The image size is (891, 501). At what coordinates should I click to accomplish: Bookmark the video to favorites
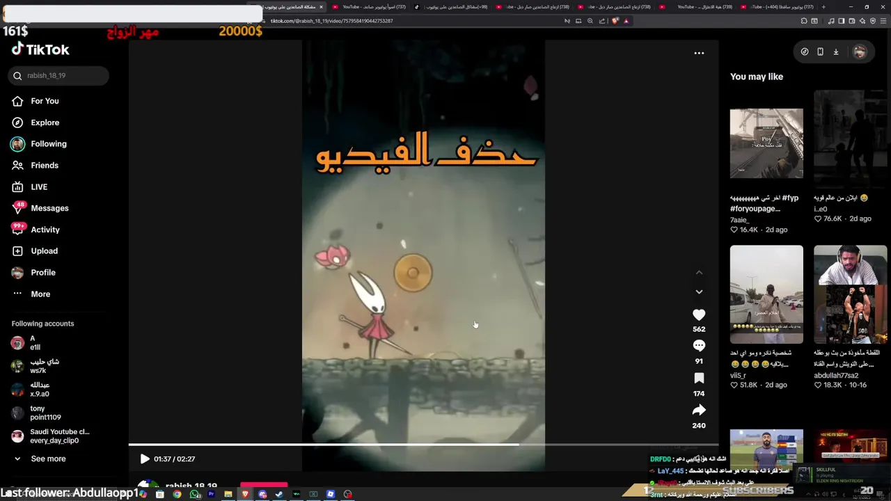[x=699, y=378]
